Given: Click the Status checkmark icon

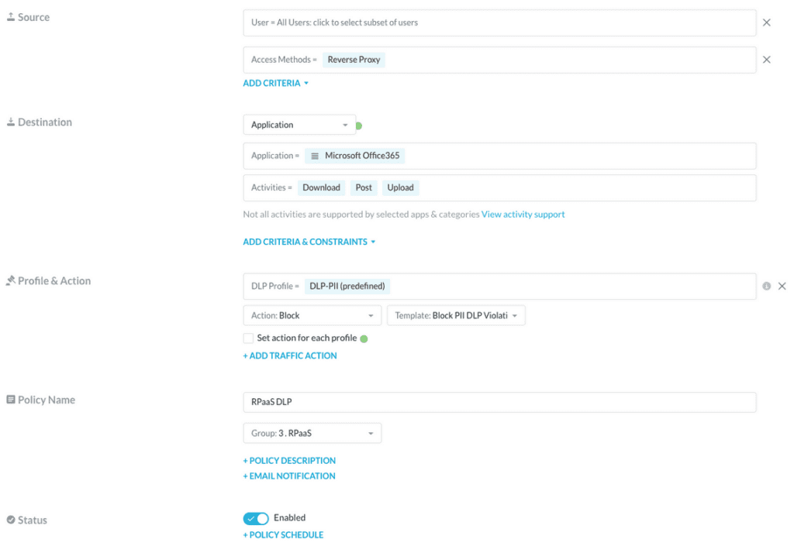Looking at the screenshot, I should pyautogui.click(x=11, y=519).
